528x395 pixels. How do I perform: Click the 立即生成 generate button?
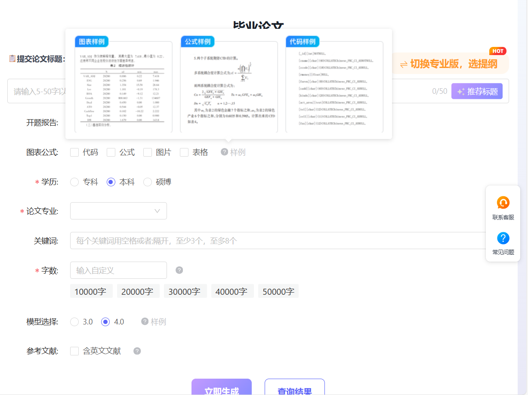click(221, 388)
